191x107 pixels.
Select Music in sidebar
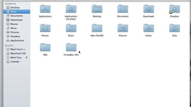click(17, 28)
